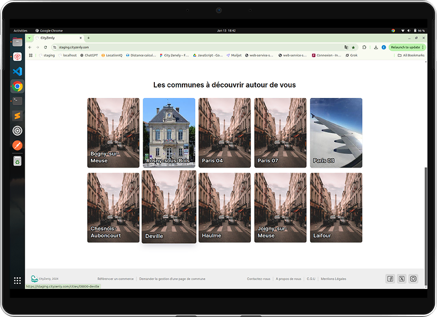The height and width of the screenshot is (317, 437).
Task: Open the Connexion bookmark
Action: click(326, 55)
